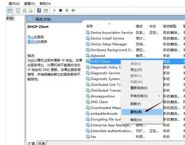Click the 描述 column header
The width and height of the screenshot is (185, 145).
[139, 26]
